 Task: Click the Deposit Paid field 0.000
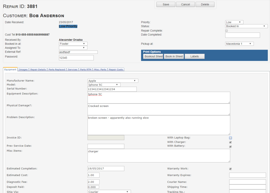[x=93, y=187]
